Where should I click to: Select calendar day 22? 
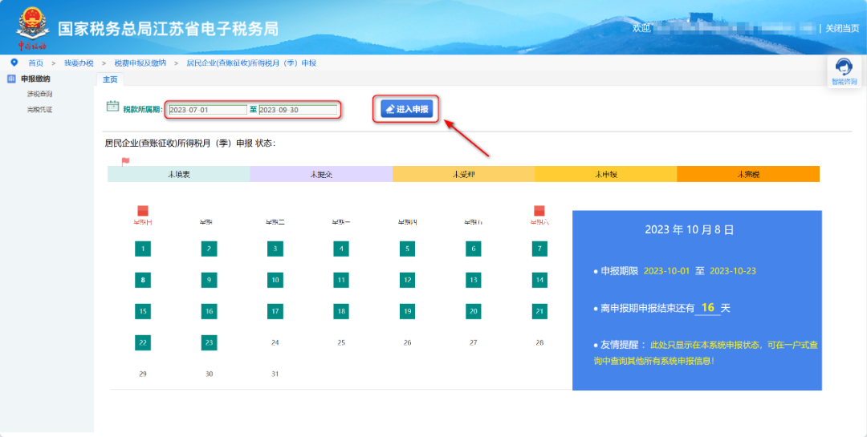tap(143, 342)
